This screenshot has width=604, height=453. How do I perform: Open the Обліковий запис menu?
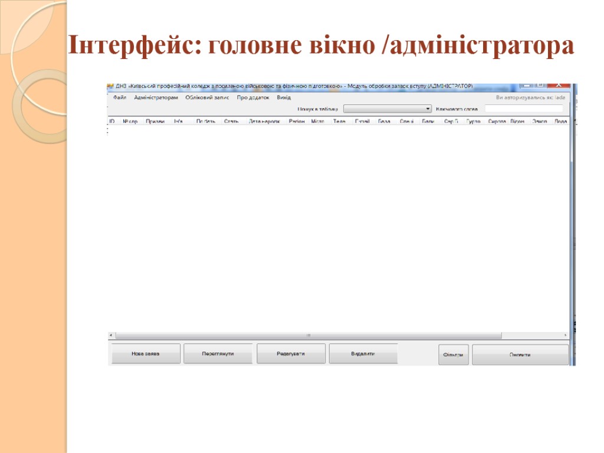[x=207, y=97]
